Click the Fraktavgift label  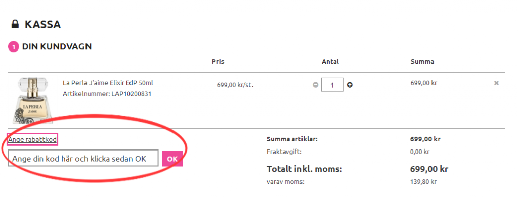point(284,152)
